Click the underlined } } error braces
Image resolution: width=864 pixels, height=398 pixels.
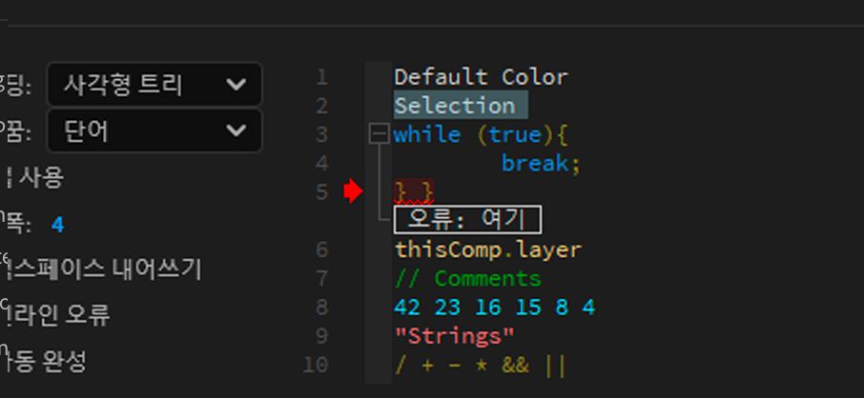[x=415, y=191]
